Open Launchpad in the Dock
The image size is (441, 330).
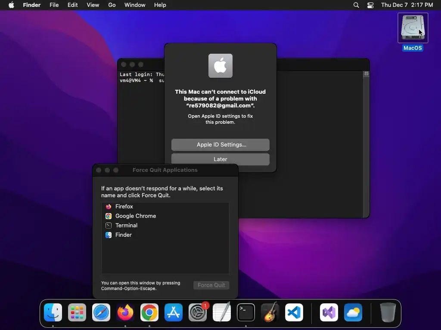[x=77, y=312]
